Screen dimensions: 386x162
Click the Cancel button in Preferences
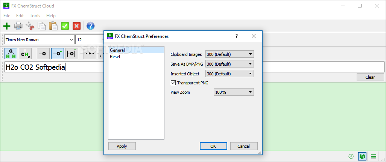tap(244, 146)
